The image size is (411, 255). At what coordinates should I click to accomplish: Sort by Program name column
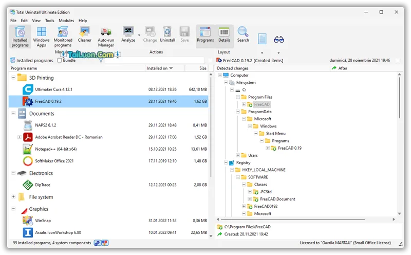(x=77, y=68)
